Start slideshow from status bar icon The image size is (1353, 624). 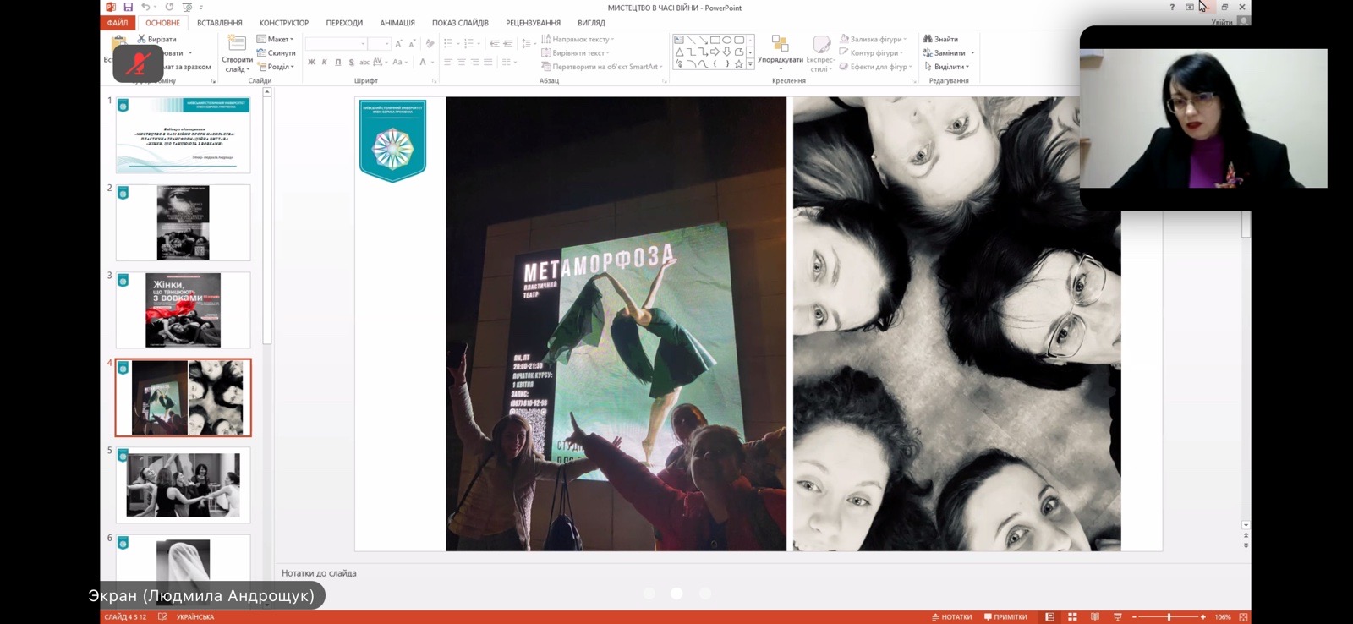(1117, 617)
